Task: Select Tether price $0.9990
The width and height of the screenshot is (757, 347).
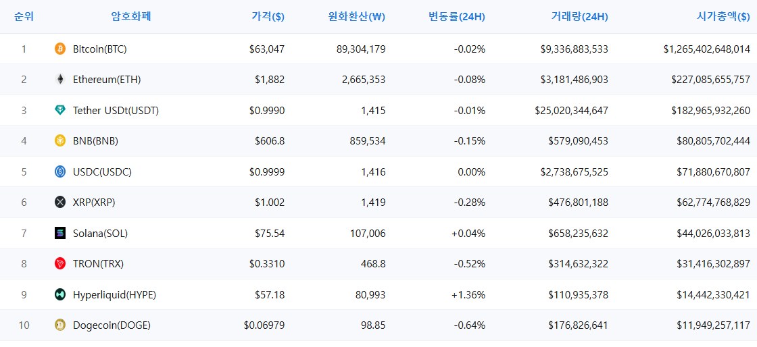Action: [x=267, y=111]
